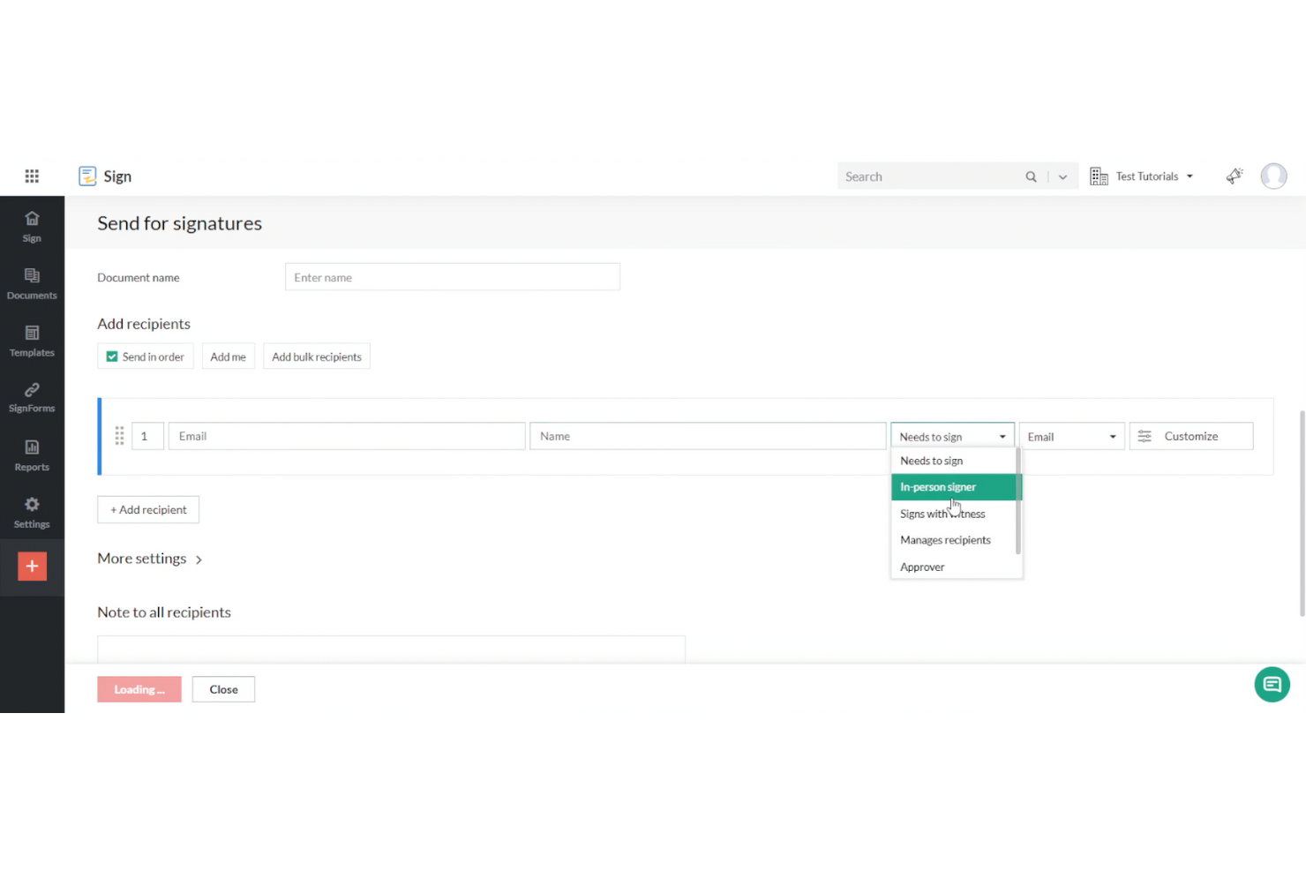Screen dimensions: 1306x871
Task: Select In-person signer from the list
Action: pos(938,486)
